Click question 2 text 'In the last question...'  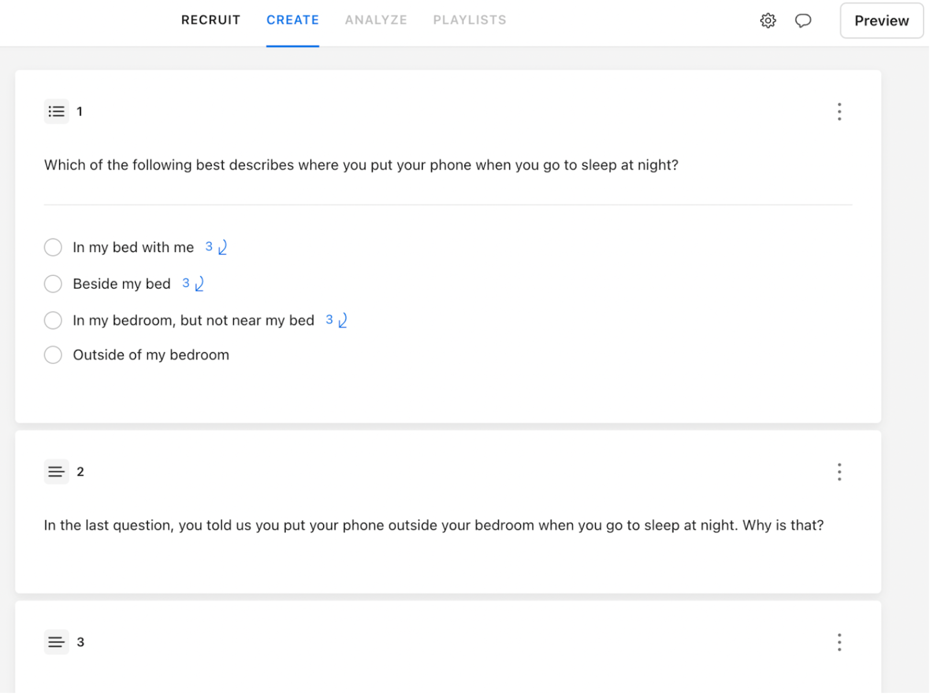[434, 526]
